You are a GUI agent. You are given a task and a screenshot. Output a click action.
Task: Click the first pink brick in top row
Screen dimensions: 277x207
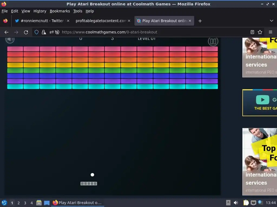pos(15,49)
